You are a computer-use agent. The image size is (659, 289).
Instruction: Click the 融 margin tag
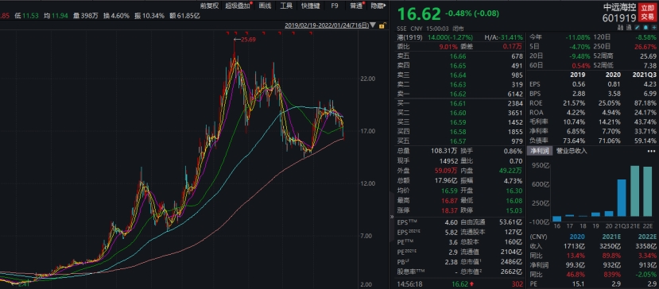[620, 27]
